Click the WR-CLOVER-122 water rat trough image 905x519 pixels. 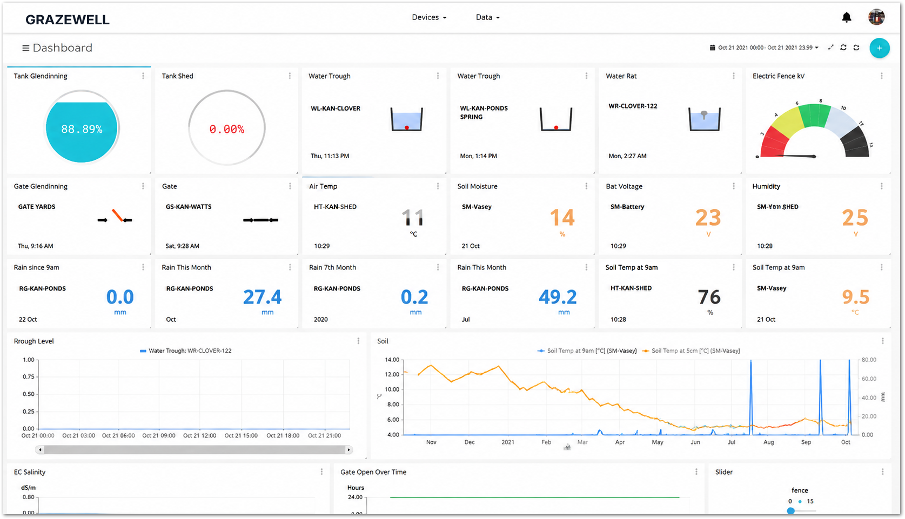tap(704, 119)
